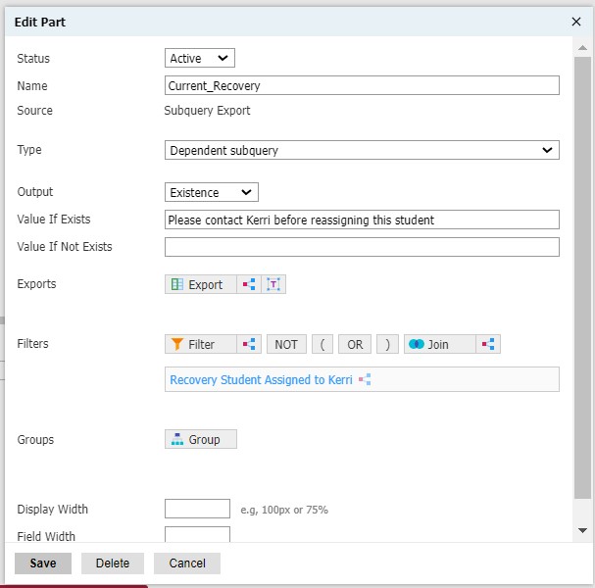
Task: Click in the Name text field
Action: [362, 85]
